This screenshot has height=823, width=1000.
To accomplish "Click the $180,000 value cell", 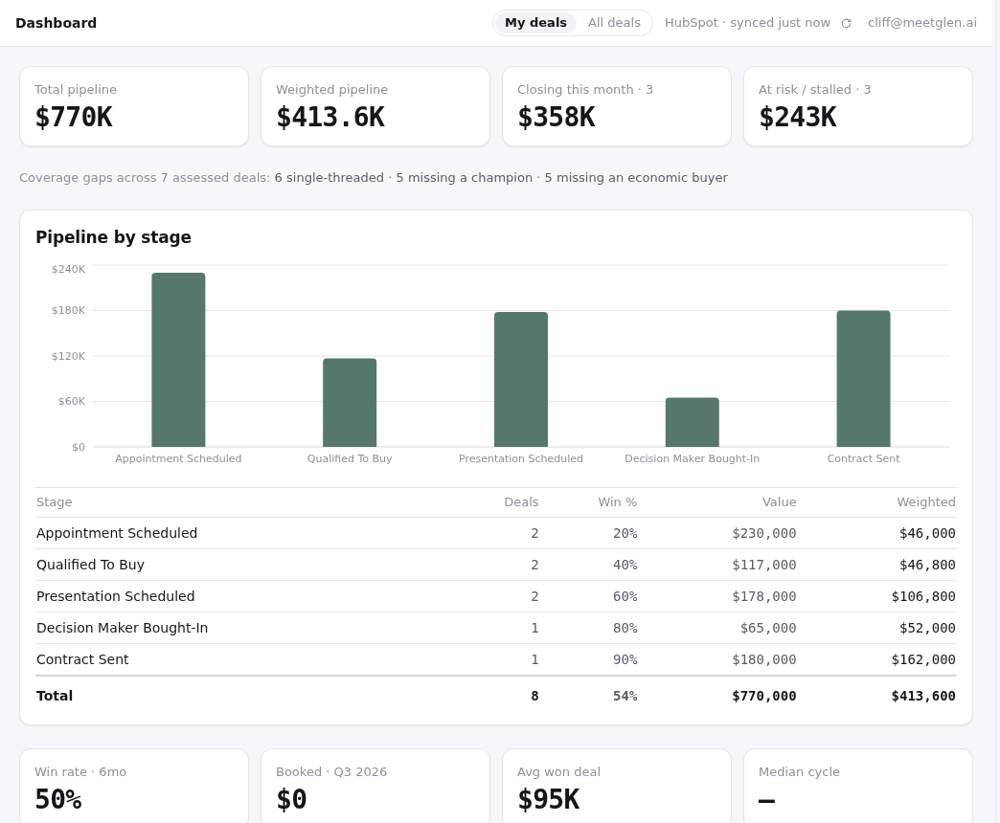I will coord(764,659).
